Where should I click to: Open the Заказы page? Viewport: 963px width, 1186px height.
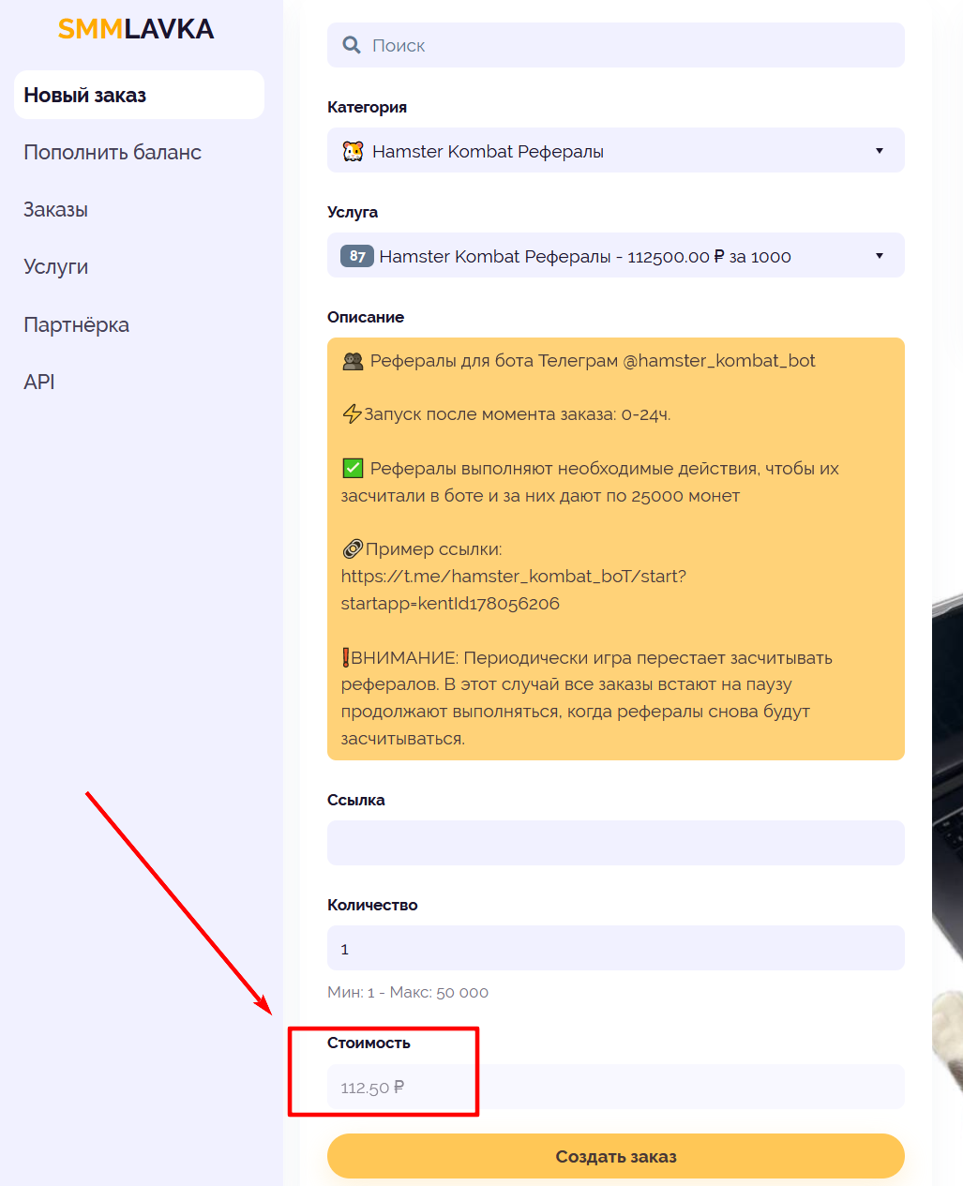[x=55, y=209]
